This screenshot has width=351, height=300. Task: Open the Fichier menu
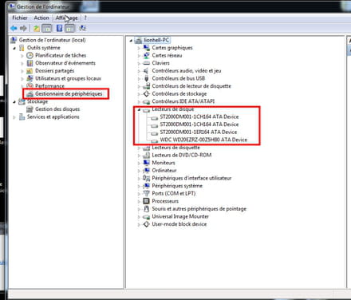click(x=20, y=18)
